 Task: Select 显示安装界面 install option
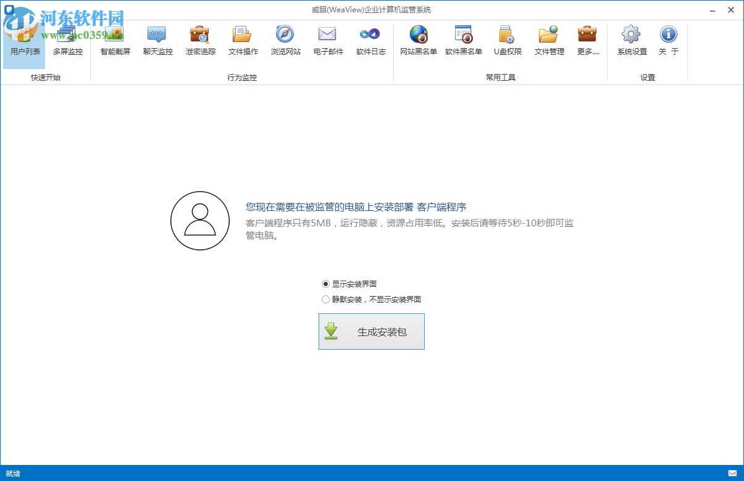pos(325,284)
